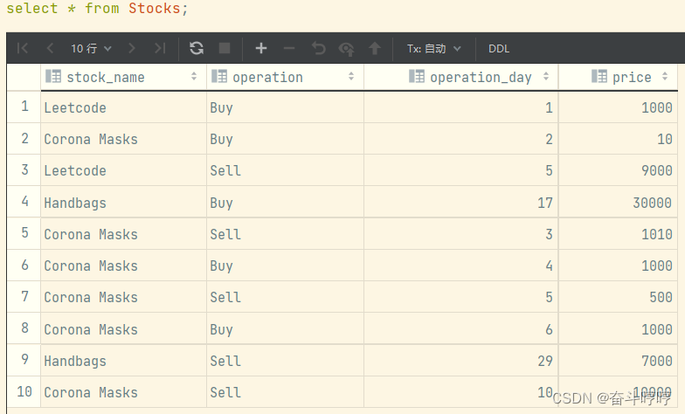Preview pending changes eye icon
This screenshot has height=414, width=685.
click(x=347, y=49)
